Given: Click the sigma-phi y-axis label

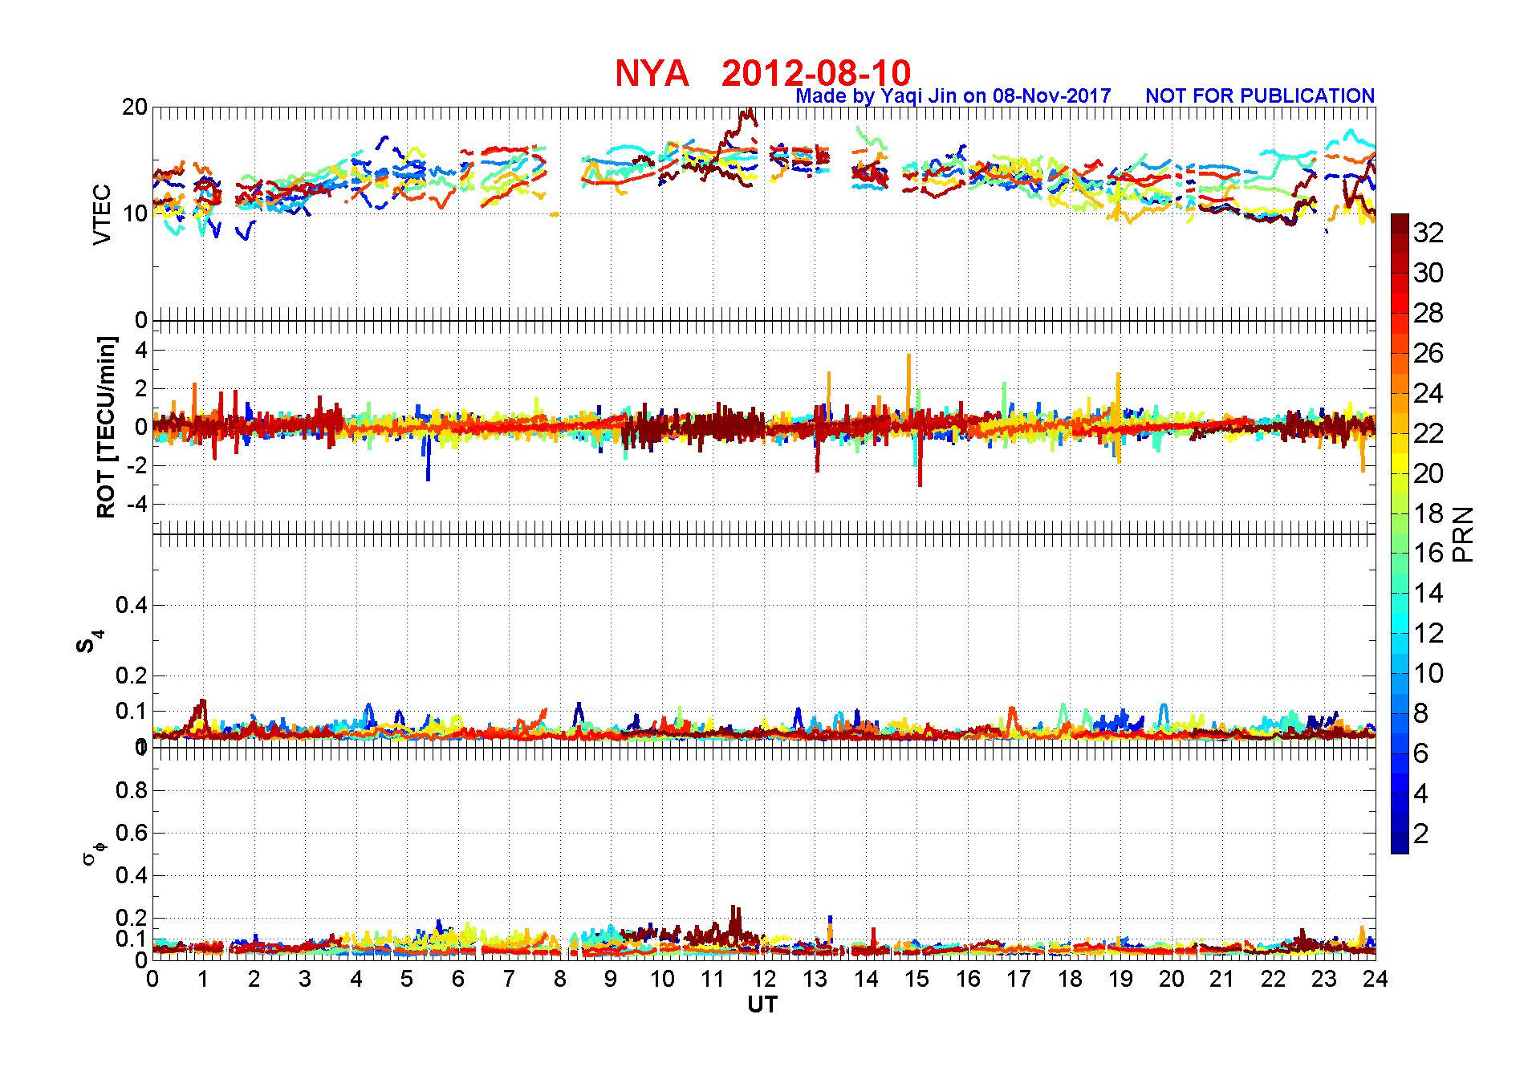Looking at the screenshot, I should click(x=93, y=852).
